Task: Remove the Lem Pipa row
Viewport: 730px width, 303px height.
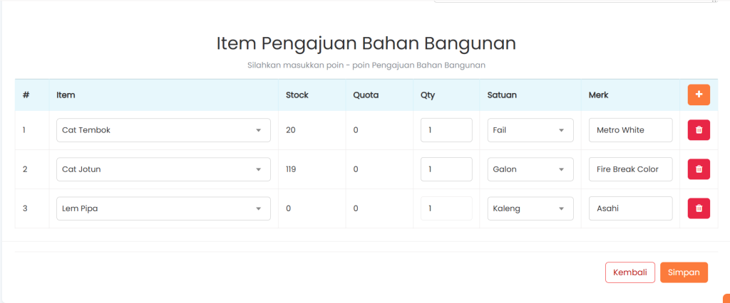Action: point(699,208)
